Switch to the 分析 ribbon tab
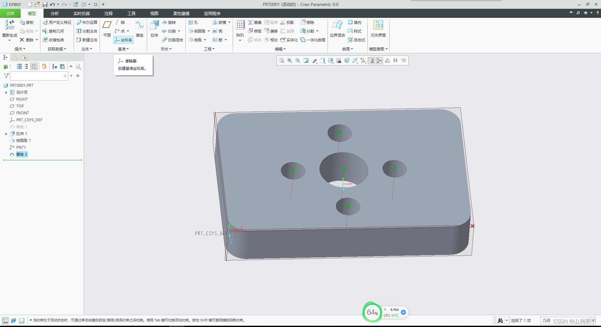The width and height of the screenshot is (601, 327). click(54, 13)
